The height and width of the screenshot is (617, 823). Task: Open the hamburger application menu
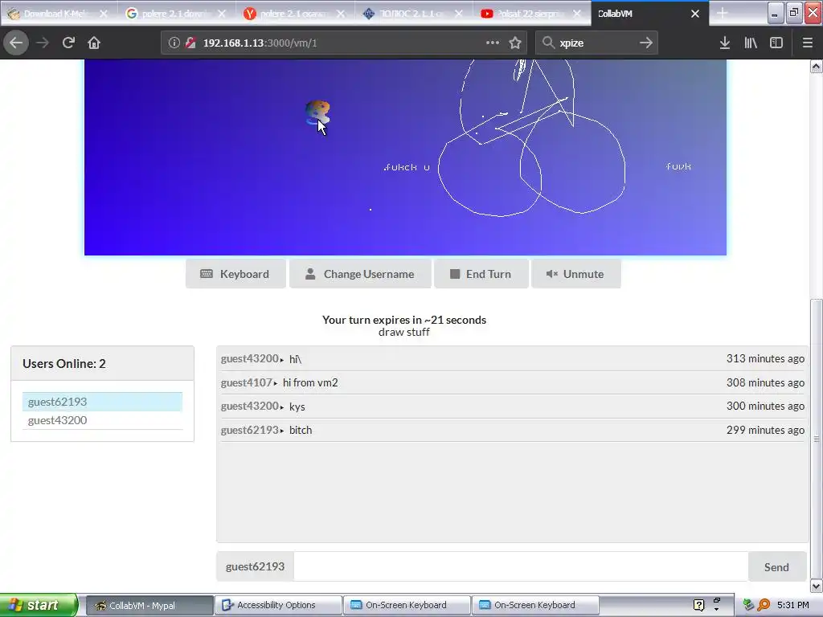coord(807,43)
